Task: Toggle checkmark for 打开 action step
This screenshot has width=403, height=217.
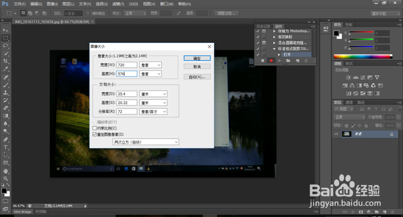Action: 258,55
